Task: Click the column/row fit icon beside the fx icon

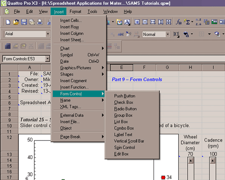Action: pos(169,22)
